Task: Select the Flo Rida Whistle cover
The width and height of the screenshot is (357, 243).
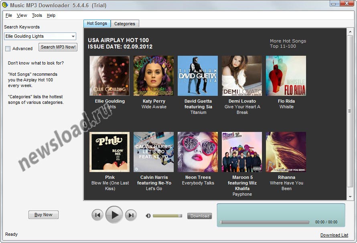Action: pos(286,76)
